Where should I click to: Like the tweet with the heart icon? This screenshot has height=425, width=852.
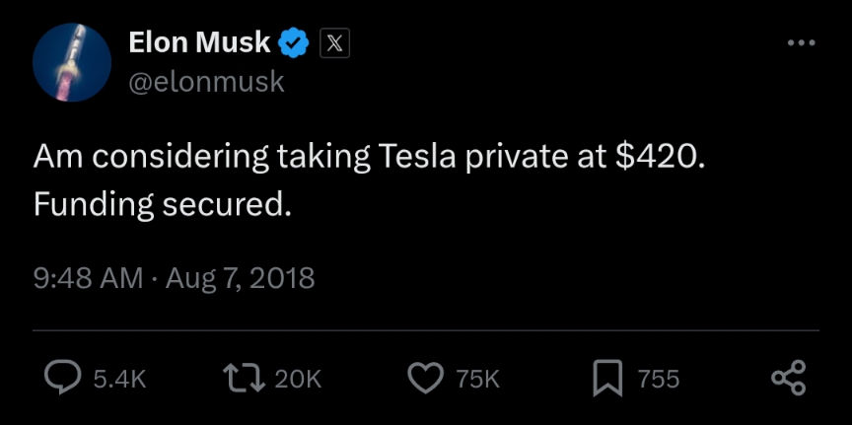click(x=424, y=379)
